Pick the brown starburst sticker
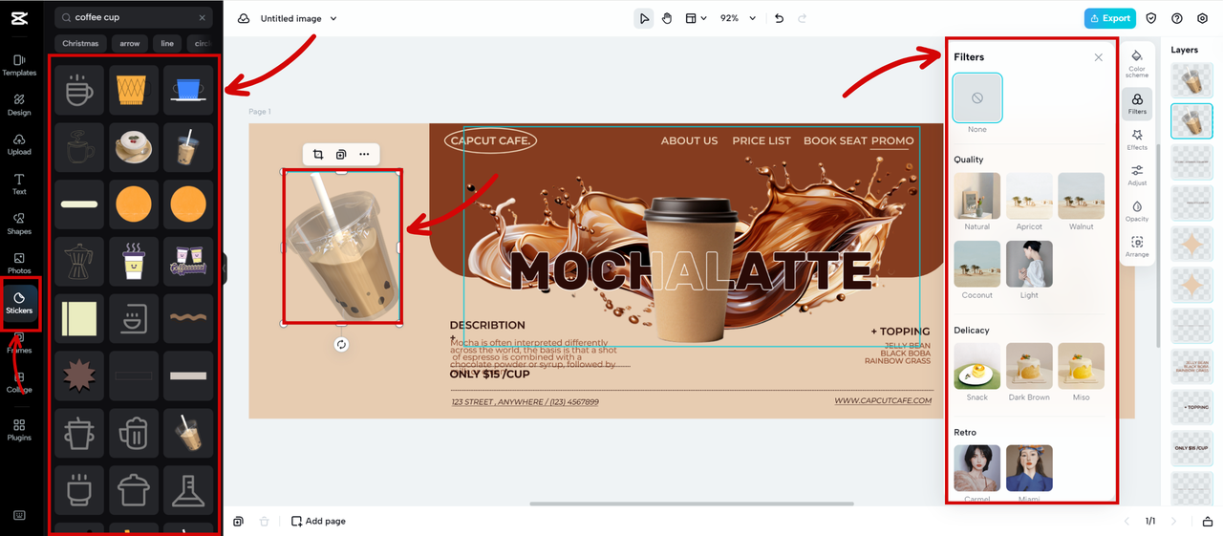Viewport: 1223px width, 536px height. click(x=79, y=376)
